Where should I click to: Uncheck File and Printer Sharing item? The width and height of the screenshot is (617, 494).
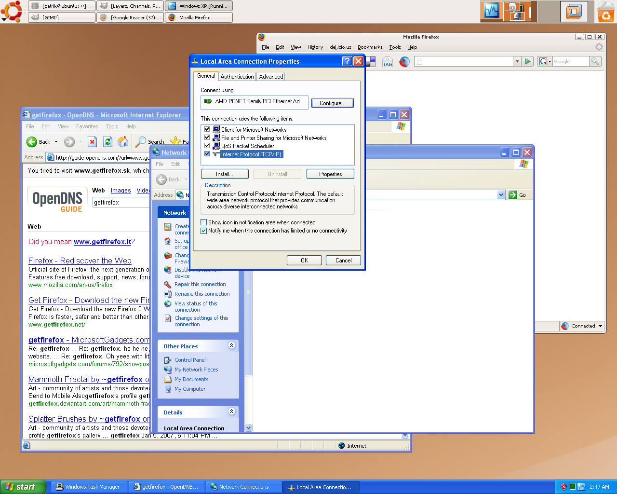tap(207, 137)
